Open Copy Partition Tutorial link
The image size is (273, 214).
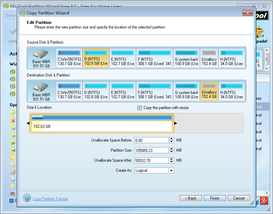tap(50, 199)
